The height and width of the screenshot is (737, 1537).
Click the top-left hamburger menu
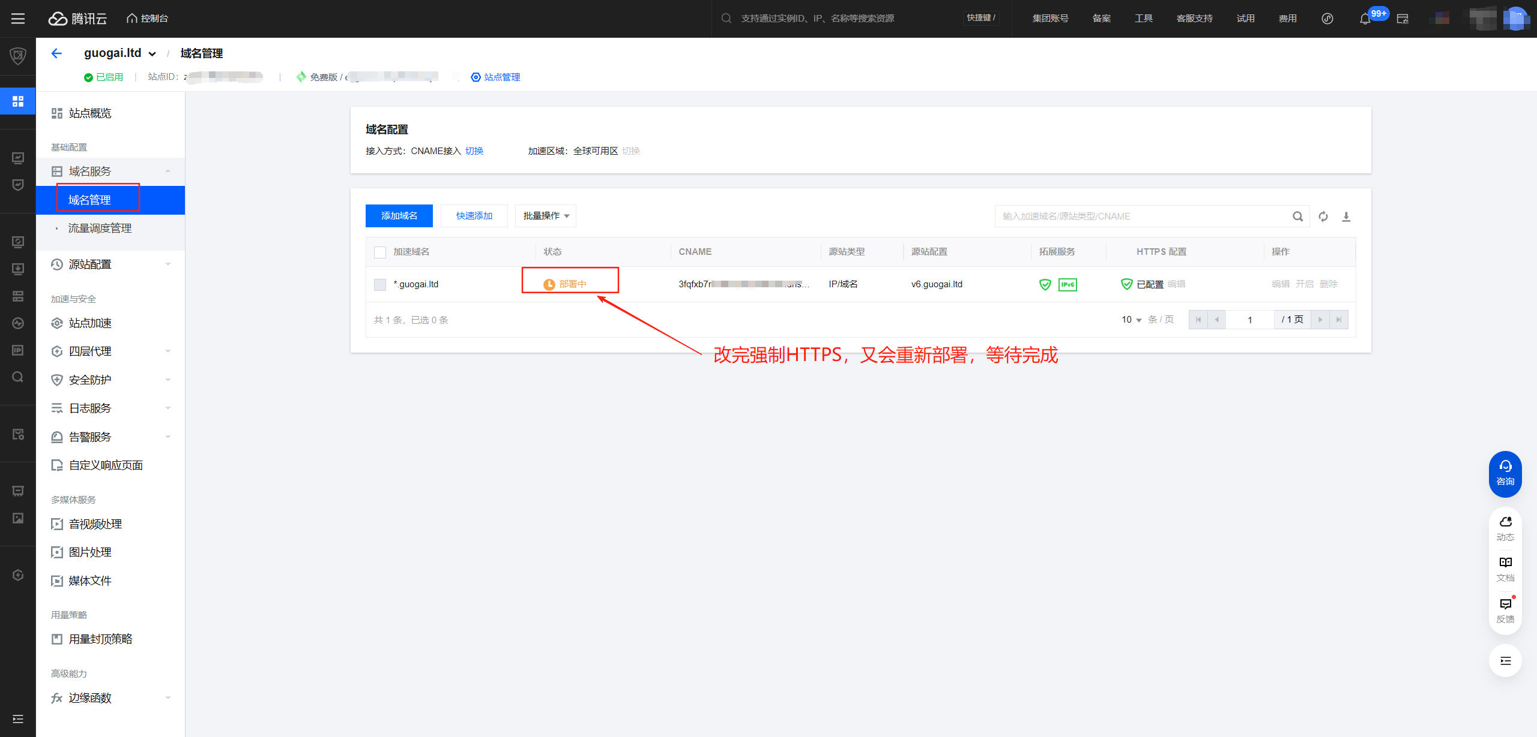pyautogui.click(x=18, y=19)
